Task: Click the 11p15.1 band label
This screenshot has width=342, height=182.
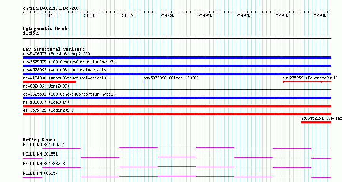Action: (31, 33)
